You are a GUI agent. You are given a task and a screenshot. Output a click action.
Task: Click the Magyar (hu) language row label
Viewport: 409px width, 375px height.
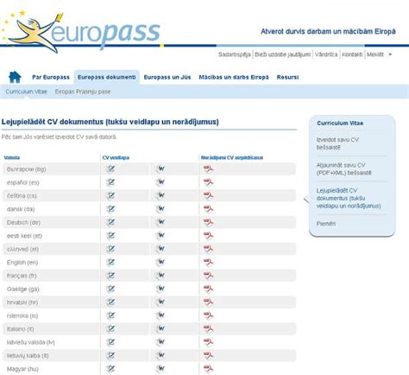tap(22, 369)
